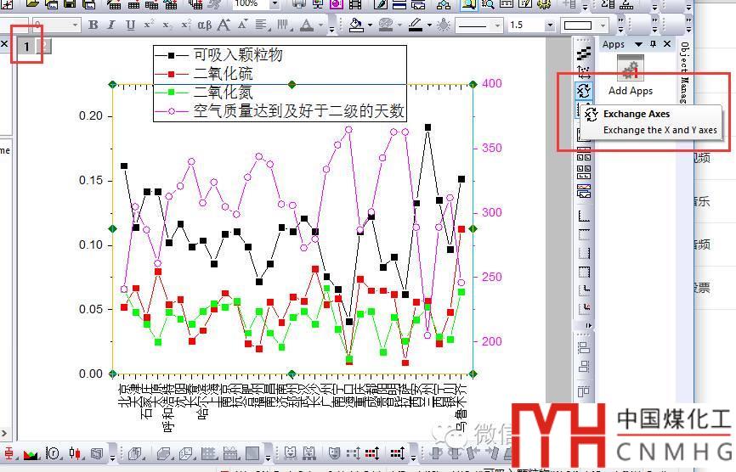Click the line color pen icon

click(x=416, y=25)
